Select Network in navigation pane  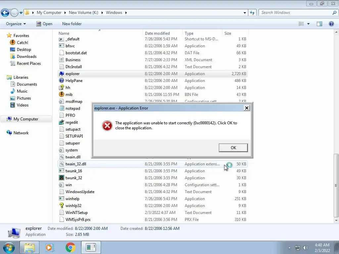21,133
